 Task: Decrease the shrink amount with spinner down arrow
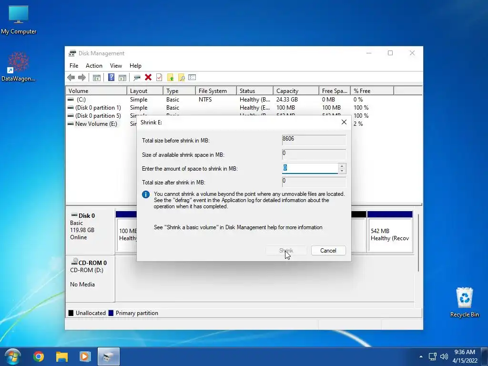point(342,171)
